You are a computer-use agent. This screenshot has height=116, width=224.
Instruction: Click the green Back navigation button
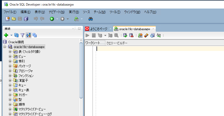point(52,19)
